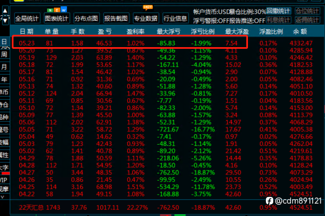Viewport: 325px width, 216px height.
Task: Select the 返佣统计 rebate statistics button
Action: click(x=308, y=20)
